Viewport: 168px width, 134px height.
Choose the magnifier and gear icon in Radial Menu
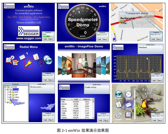coord(10,59)
